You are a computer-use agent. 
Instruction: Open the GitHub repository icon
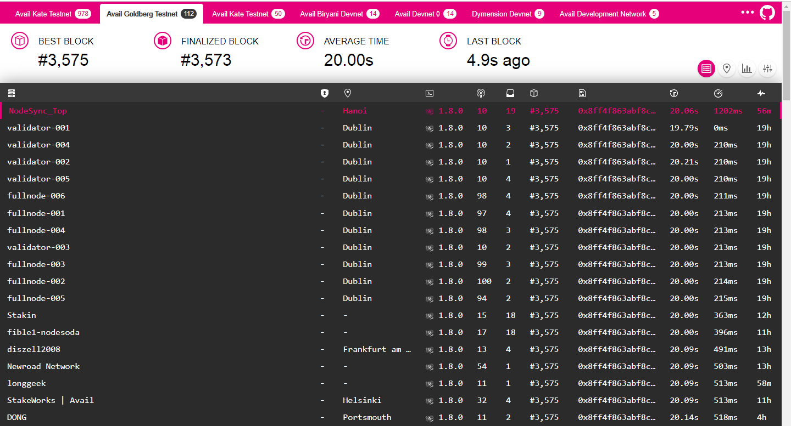pos(767,13)
